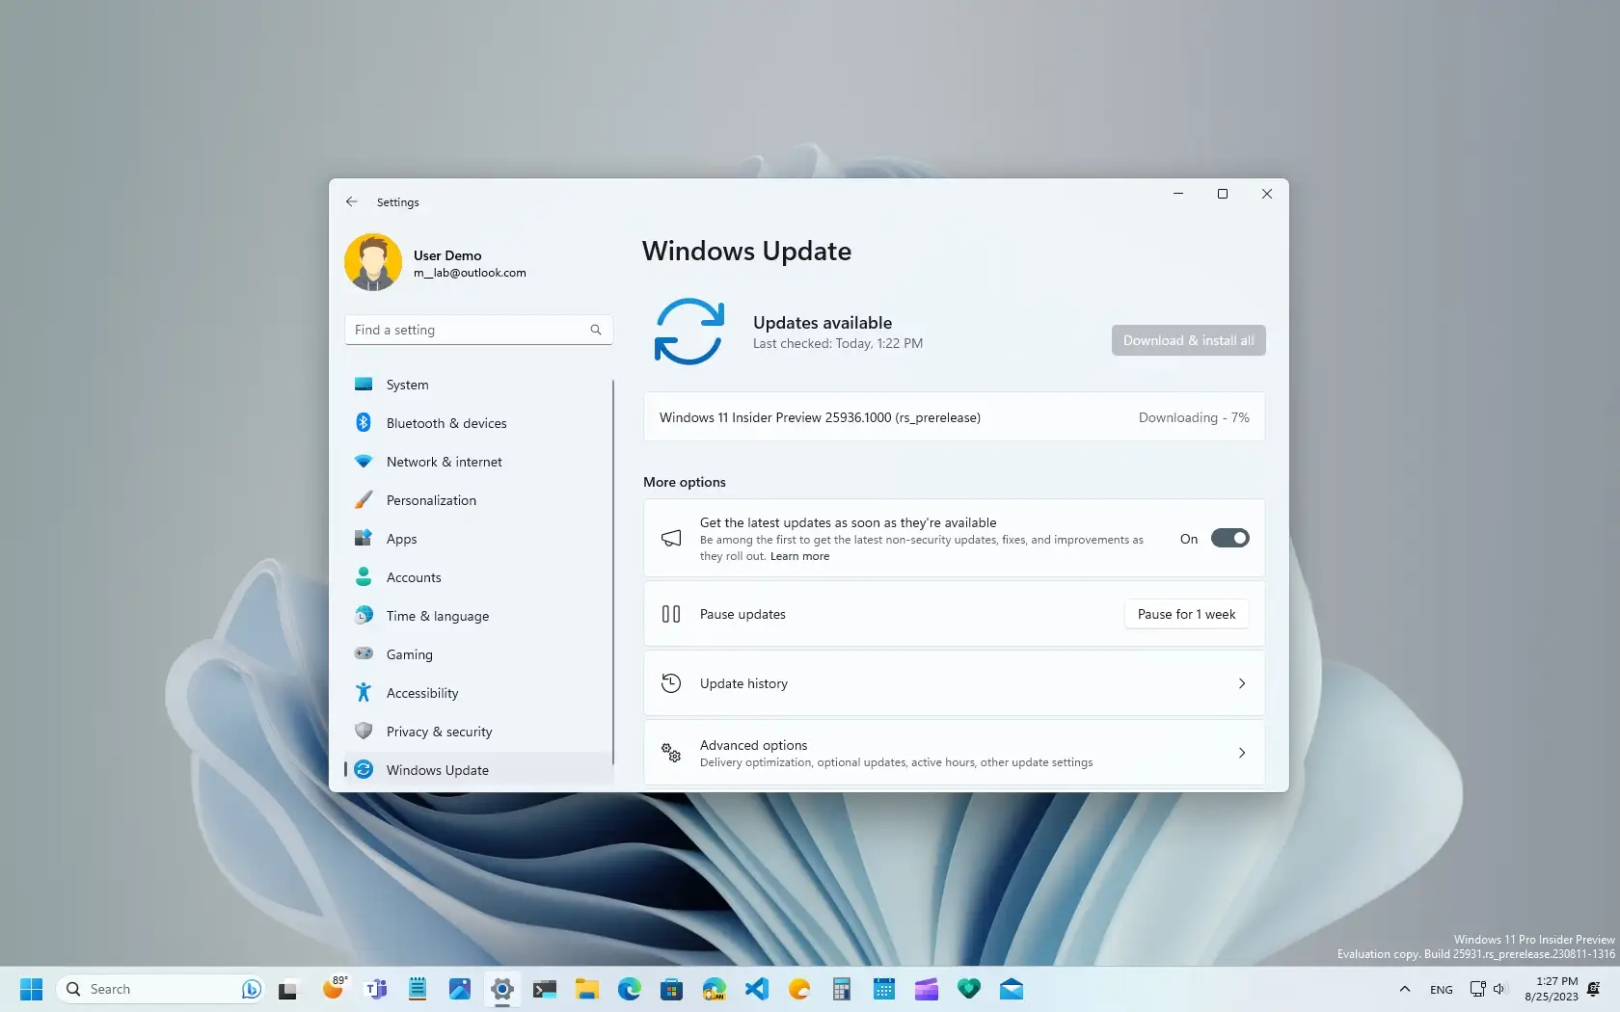Image resolution: width=1620 pixels, height=1012 pixels.
Task: Select Bluetooth & devices in the sidebar
Action: click(445, 422)
